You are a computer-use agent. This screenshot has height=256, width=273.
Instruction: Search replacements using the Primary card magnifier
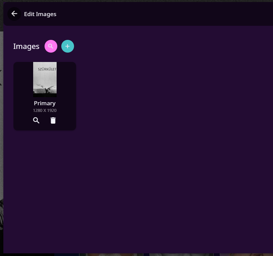pyautogui.click(x=36, y=121)
